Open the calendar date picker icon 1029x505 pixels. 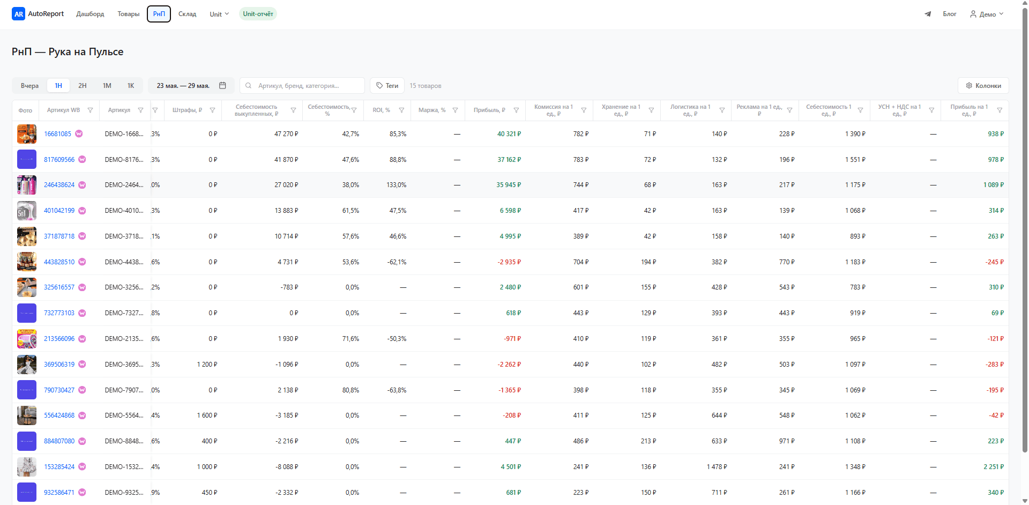point(222,85)
